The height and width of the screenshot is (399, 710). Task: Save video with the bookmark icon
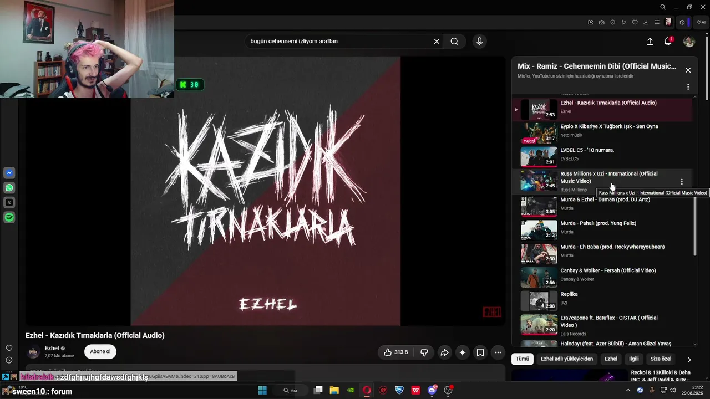click(480, 352)
